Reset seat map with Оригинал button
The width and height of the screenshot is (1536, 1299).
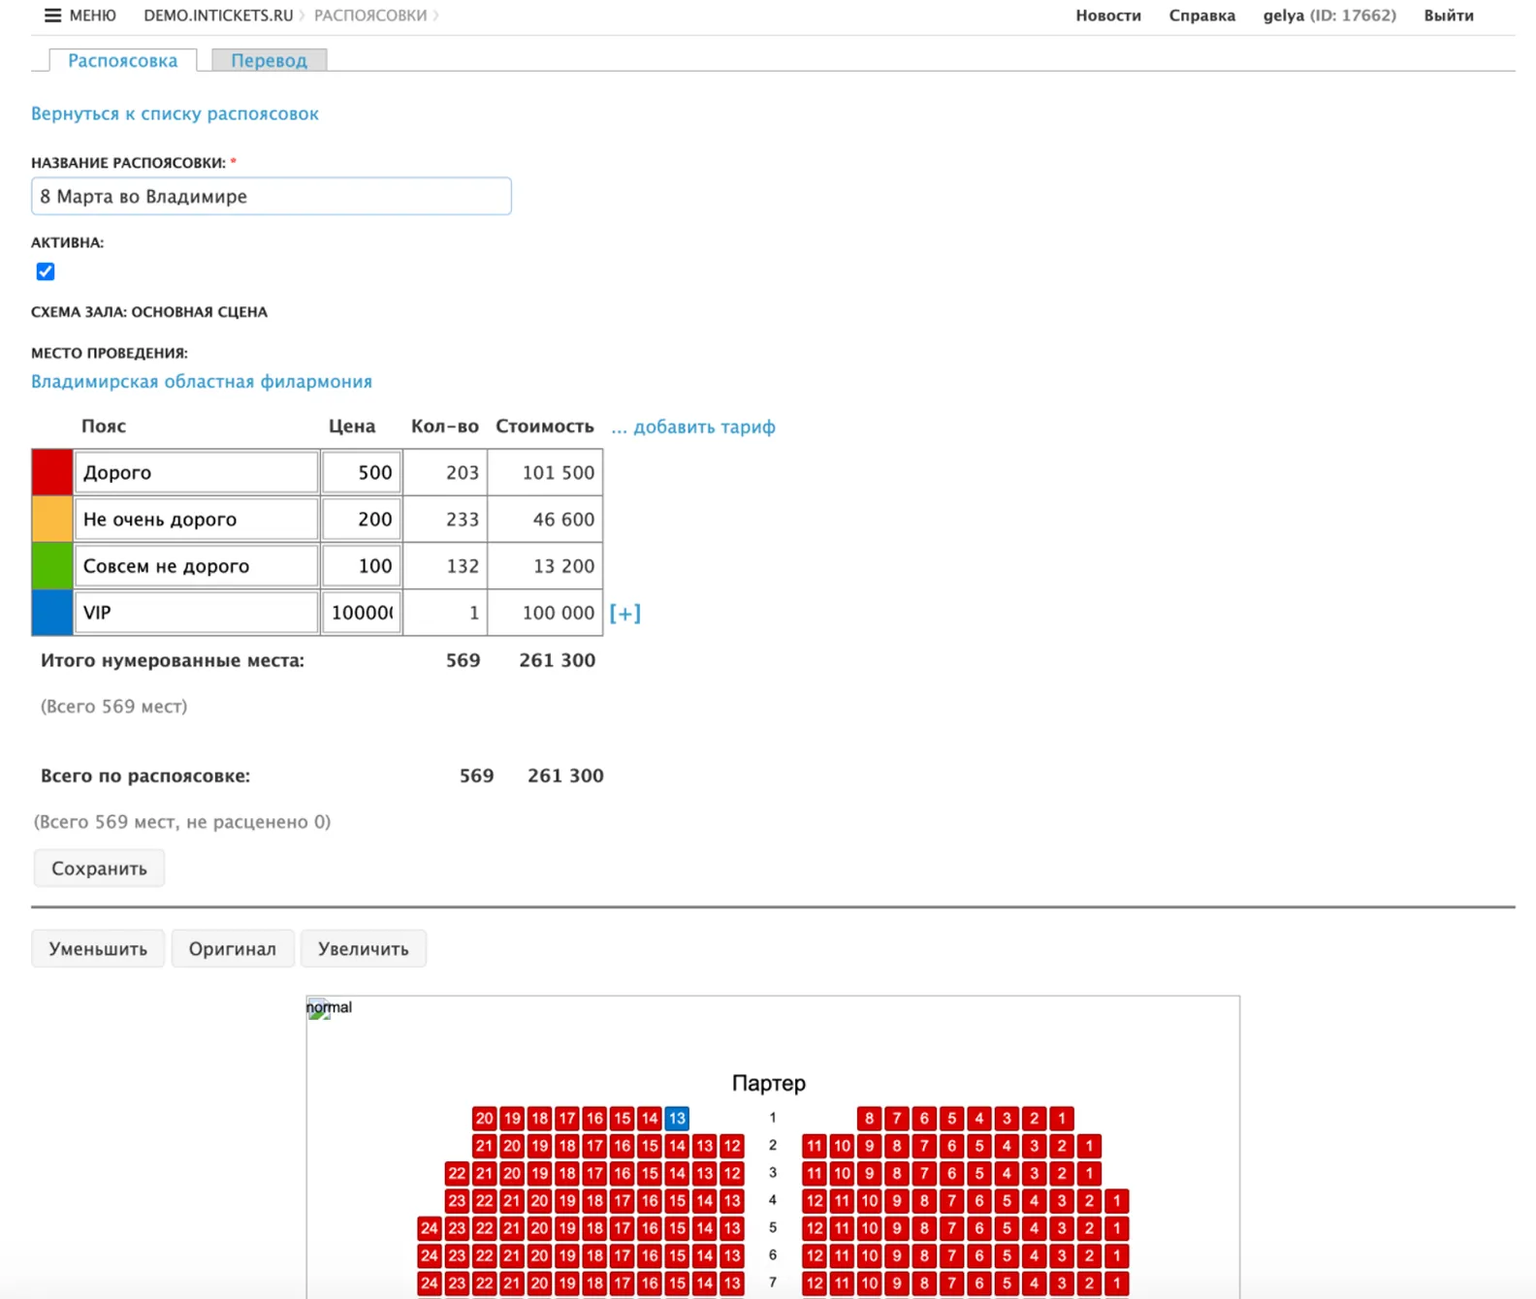tap(232, 949)
